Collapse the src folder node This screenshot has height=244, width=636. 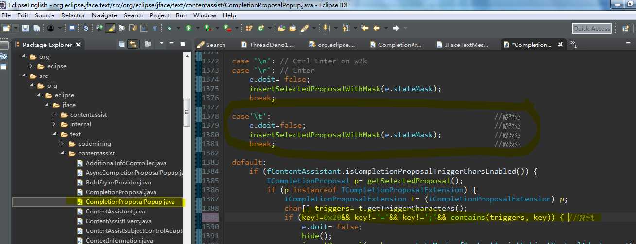[x=23, y=76]
